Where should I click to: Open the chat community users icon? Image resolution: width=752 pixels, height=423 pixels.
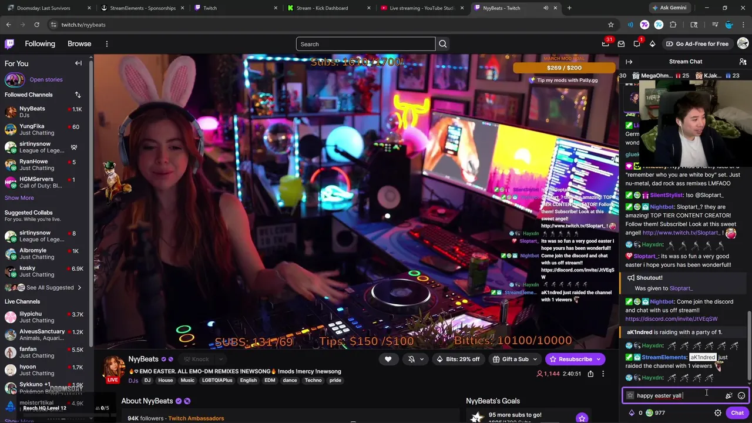pos(743,62)
